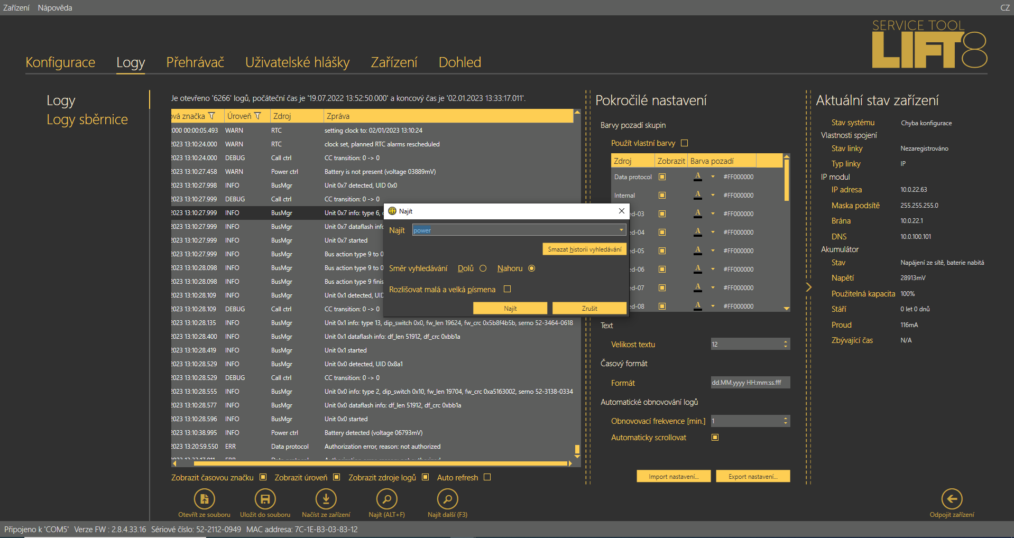Click the text color icon for Data protocol
Image resolution: width=1014 pixels, height=538 pixels.
tap(698, 177)
